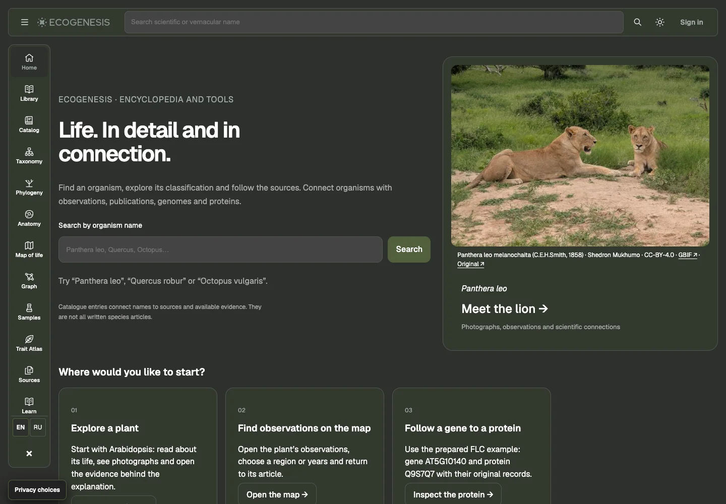This screenshot has height=504, width=726.
Task: Click Sign in
Action: click(x=691, y=22)
